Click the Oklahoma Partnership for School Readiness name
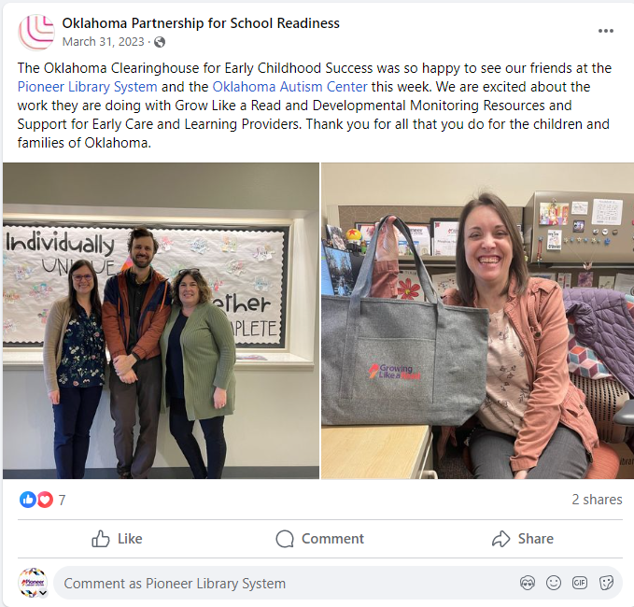The width and height of the screenshot is (634, 607). pos(201,23)
